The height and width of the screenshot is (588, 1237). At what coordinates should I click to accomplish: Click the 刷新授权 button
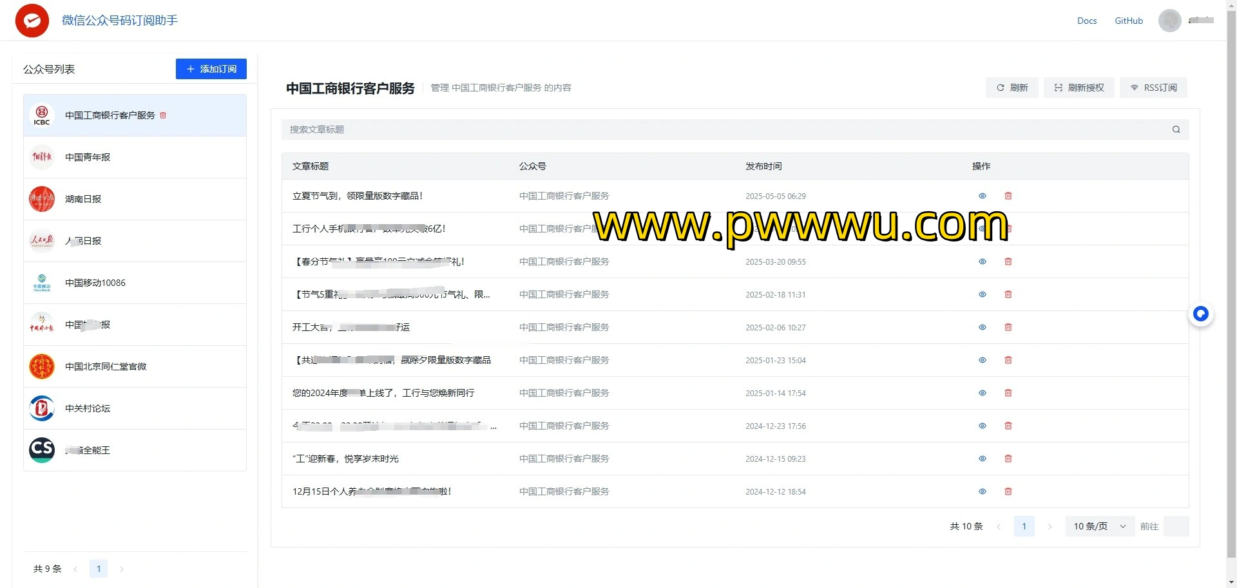[x=1079, y=88]
